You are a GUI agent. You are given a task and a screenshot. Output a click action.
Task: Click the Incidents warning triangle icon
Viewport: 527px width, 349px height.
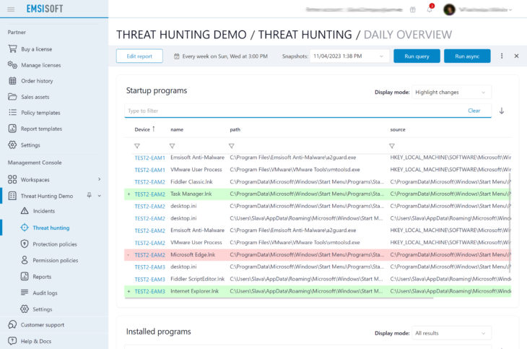click(x=25, y=211)
